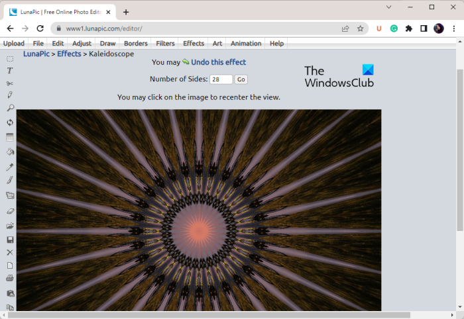Select the rectangular selection tool
Image resolution: width=464 pixels, height=319 pixels.
(x=10, y=59)
